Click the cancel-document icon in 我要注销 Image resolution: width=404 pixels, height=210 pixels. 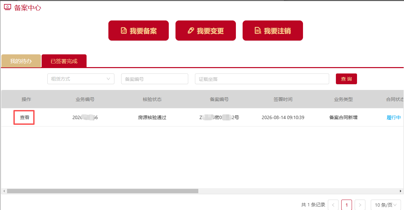pyautogui.click(x=258, y=31)
